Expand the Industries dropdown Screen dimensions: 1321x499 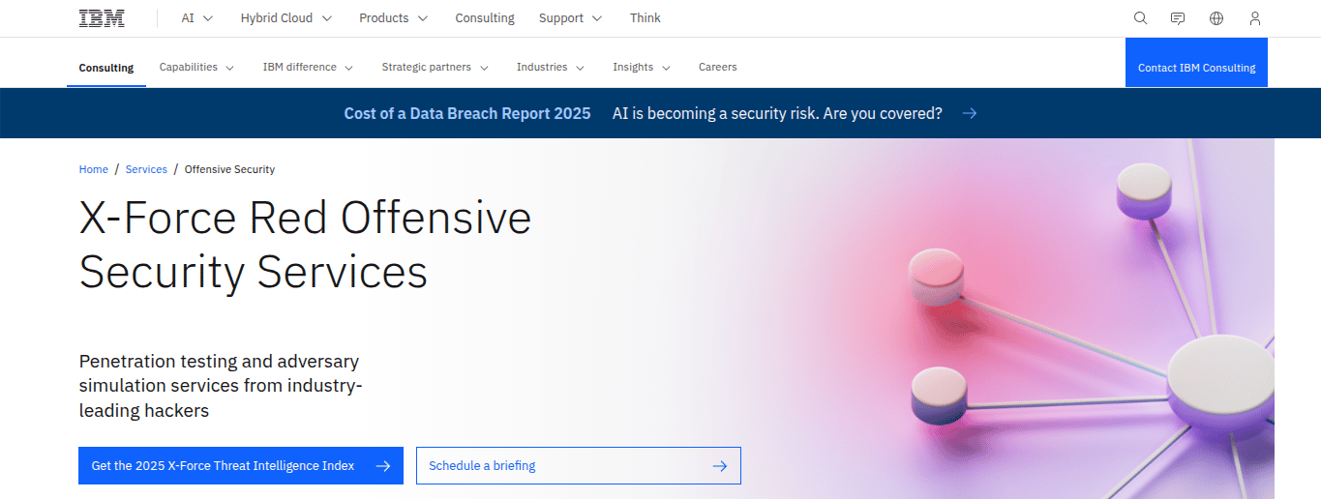(x=551, y=68)
